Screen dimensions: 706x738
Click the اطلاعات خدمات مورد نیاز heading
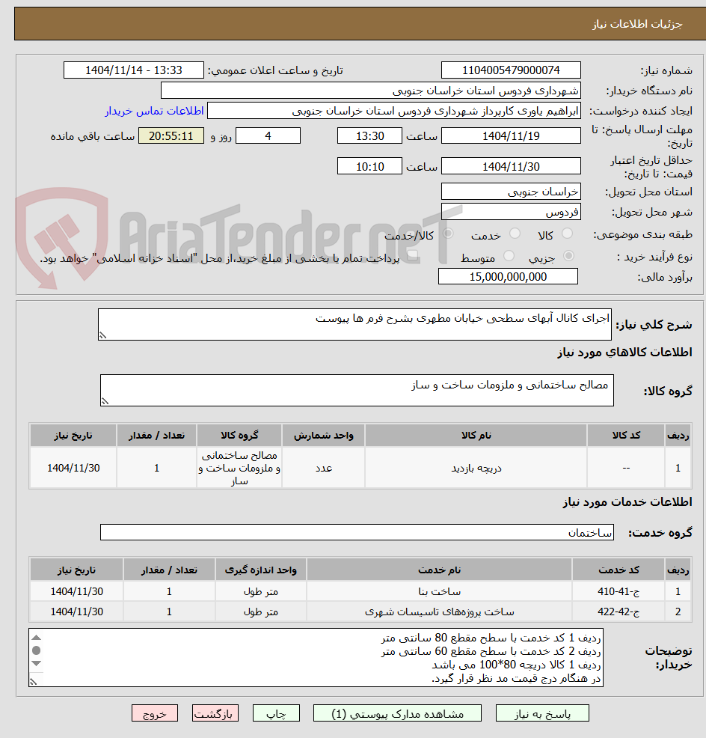pos(627,502)
